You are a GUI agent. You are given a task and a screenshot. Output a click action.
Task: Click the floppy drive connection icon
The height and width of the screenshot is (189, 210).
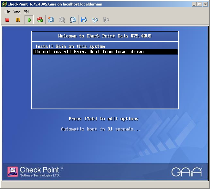click(84, 20)
